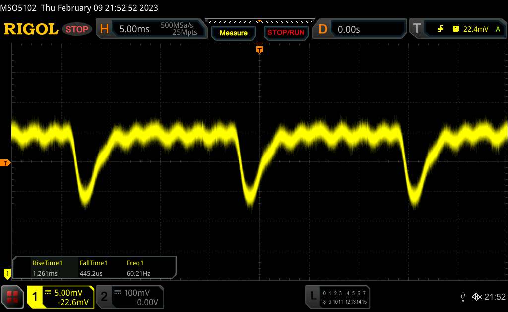Click the orange D delay icon

323,29
